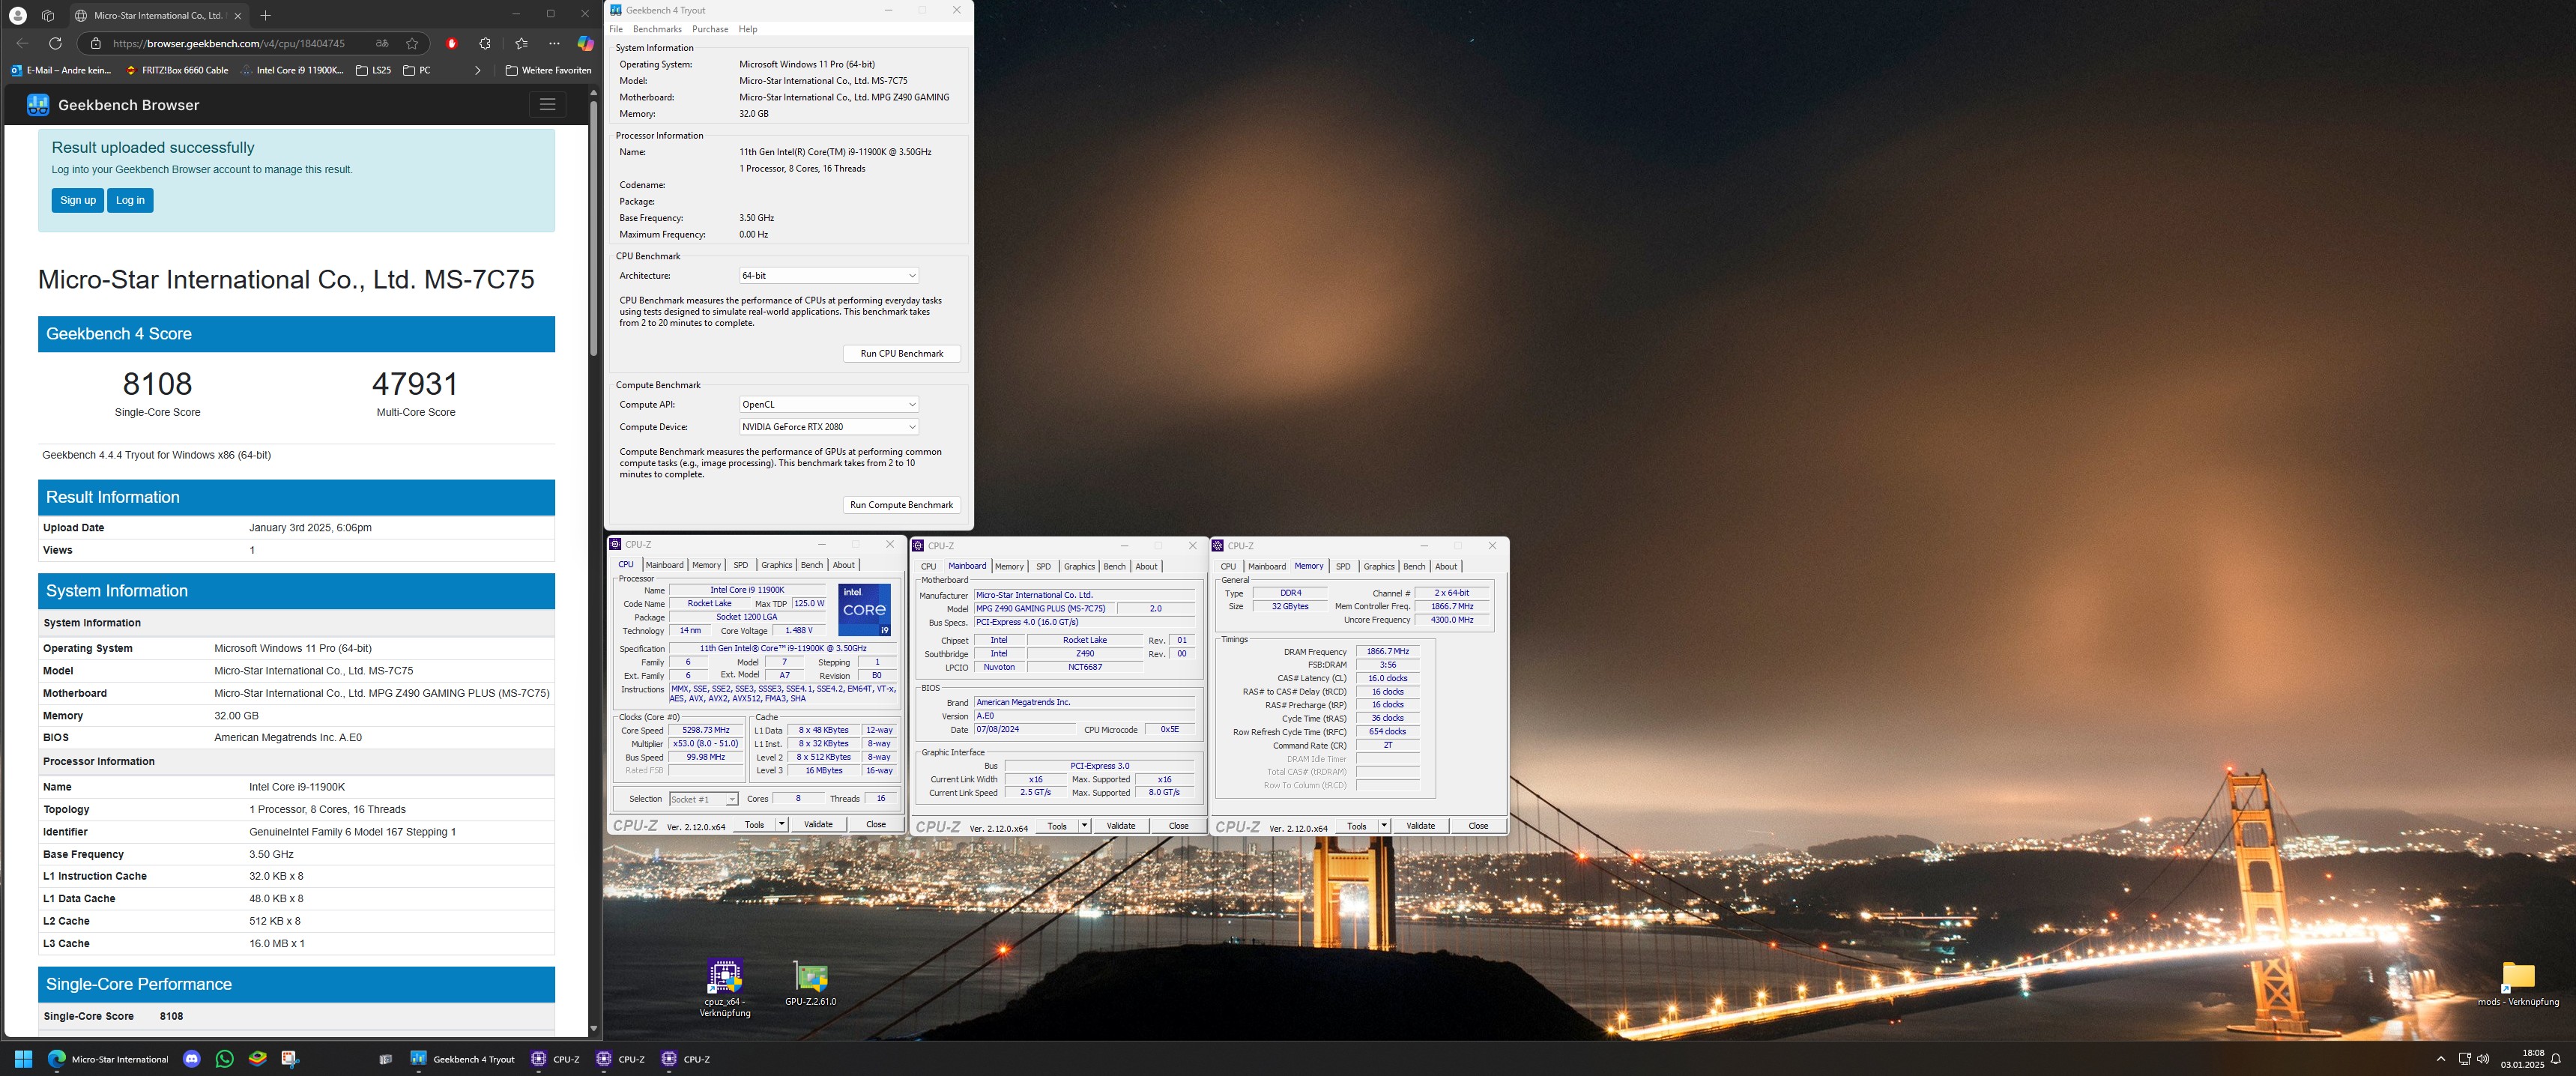
Task: Click Run CPU Benchmark button
Action: 901,353
